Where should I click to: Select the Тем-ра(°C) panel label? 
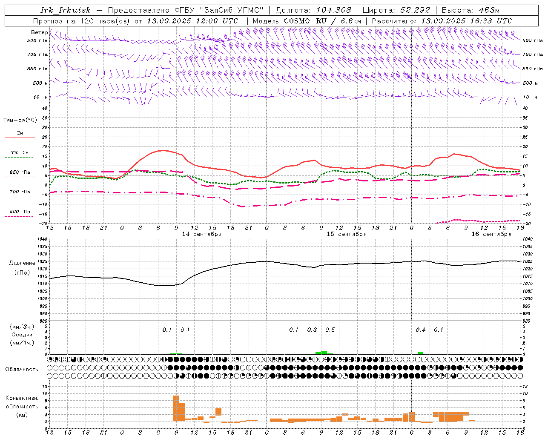pos(20,120)
